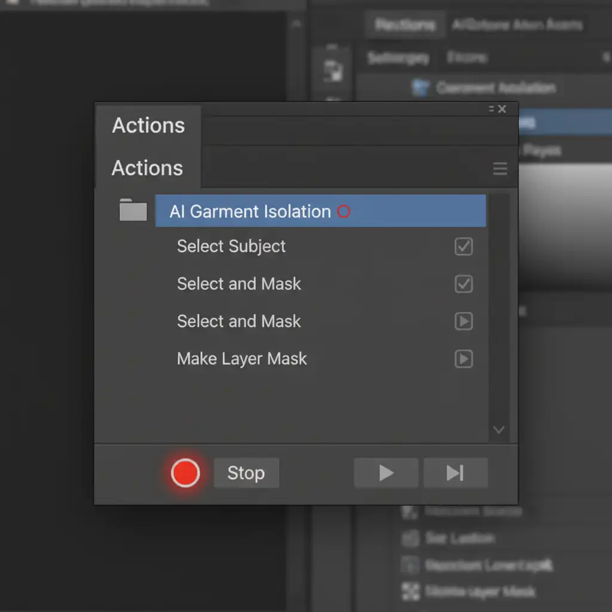Screen dimensions: 612x612
Task: Click the step-forward button beside Play
Action: [455, 473]
